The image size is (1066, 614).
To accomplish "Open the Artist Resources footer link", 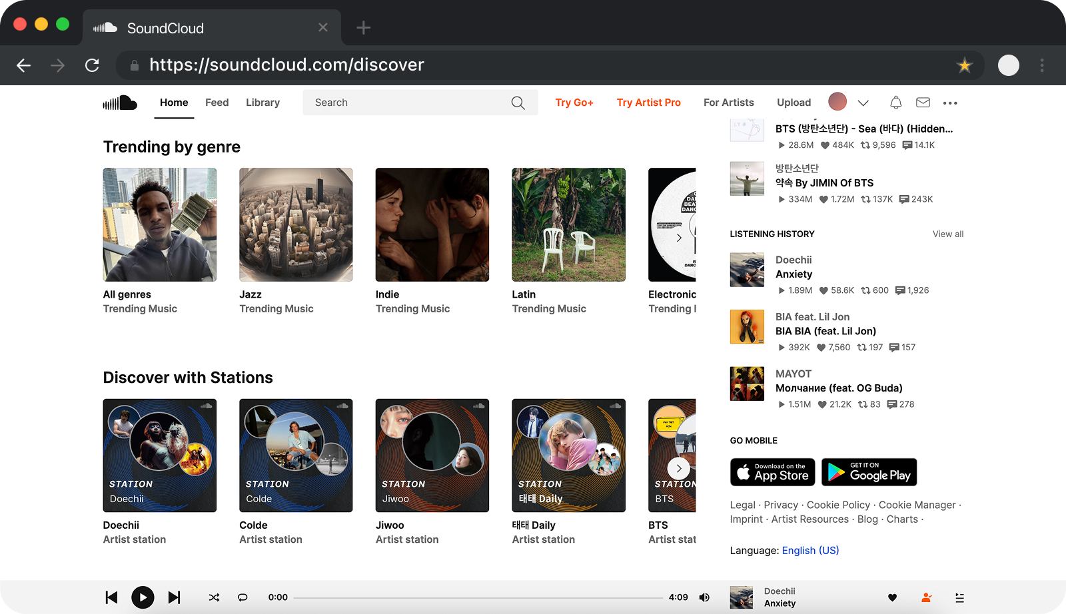I will pos(810,519).
